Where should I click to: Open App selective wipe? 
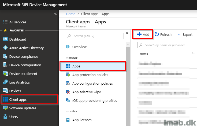click(87, 92)
